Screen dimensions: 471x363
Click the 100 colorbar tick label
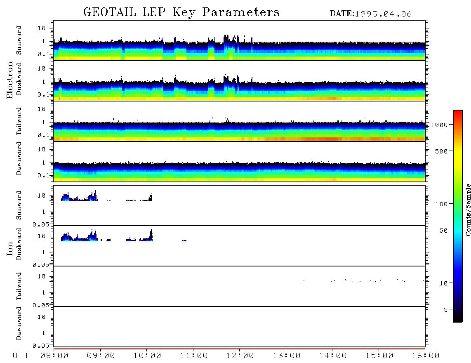[x=441, y=204]
